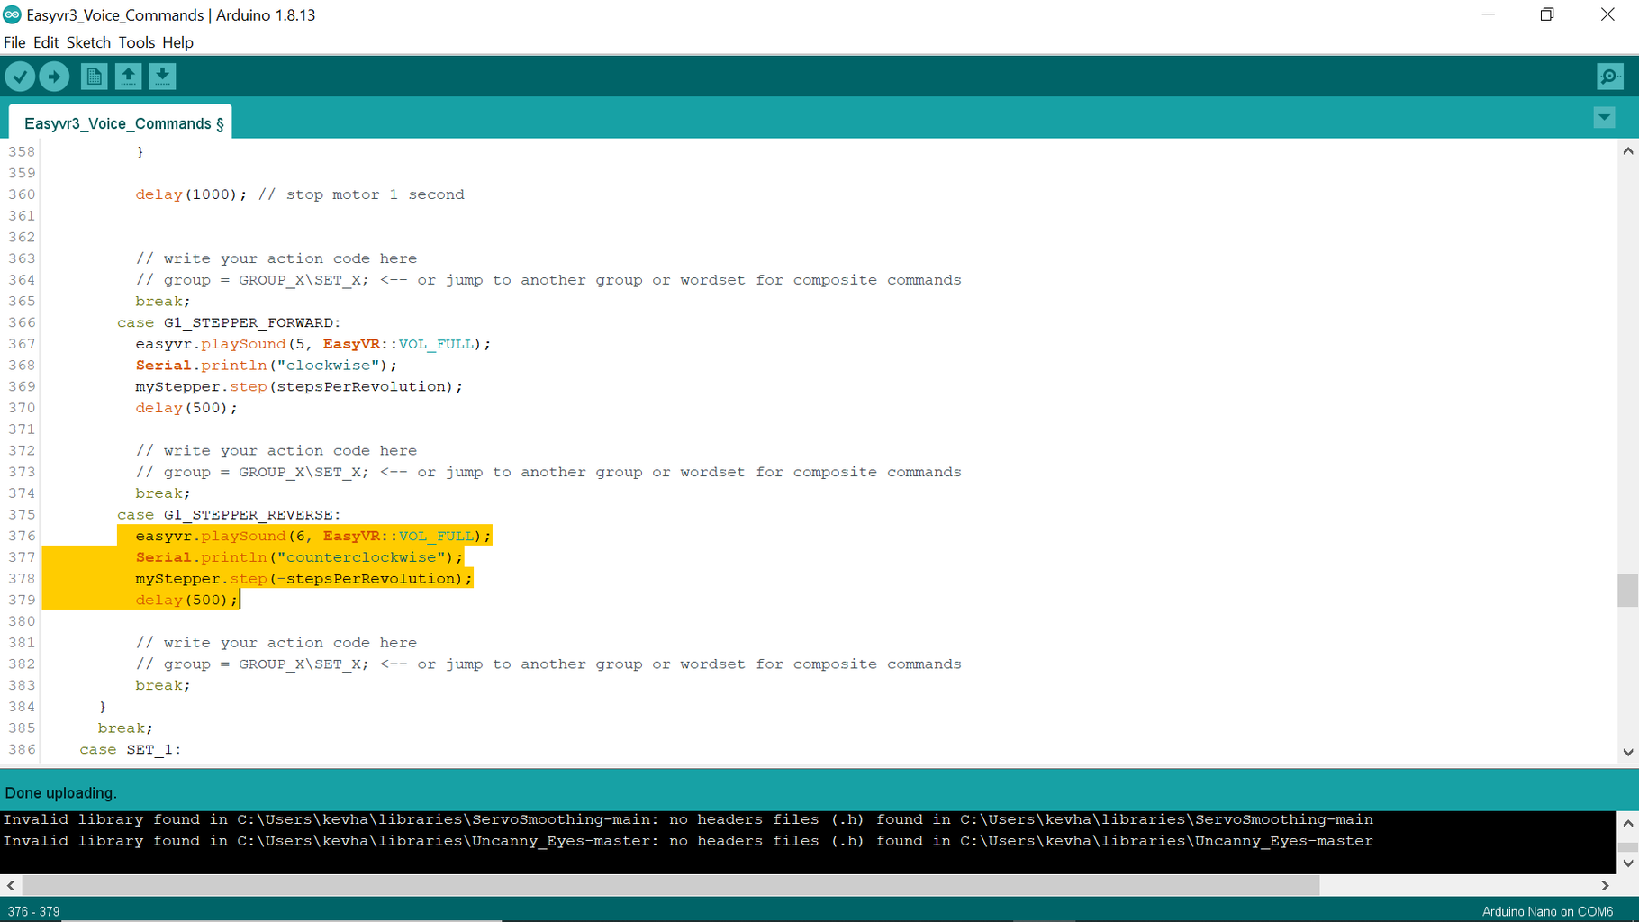Click the scroll-up arrow on the code scrollbar
Image resolution: width=1639 pixels, height=922 pixels.
[1627, 150]
